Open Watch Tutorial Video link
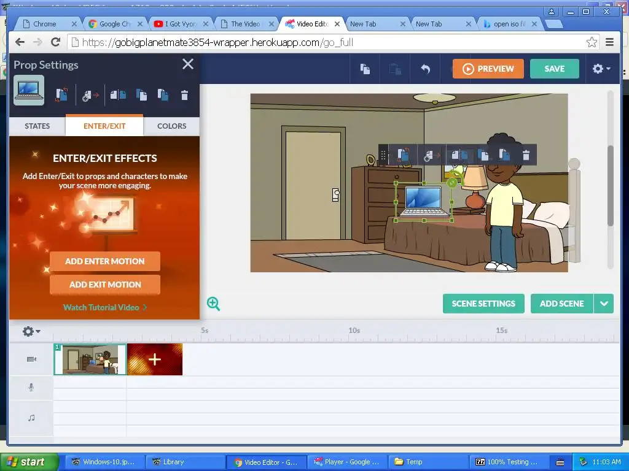 point(105,307)
